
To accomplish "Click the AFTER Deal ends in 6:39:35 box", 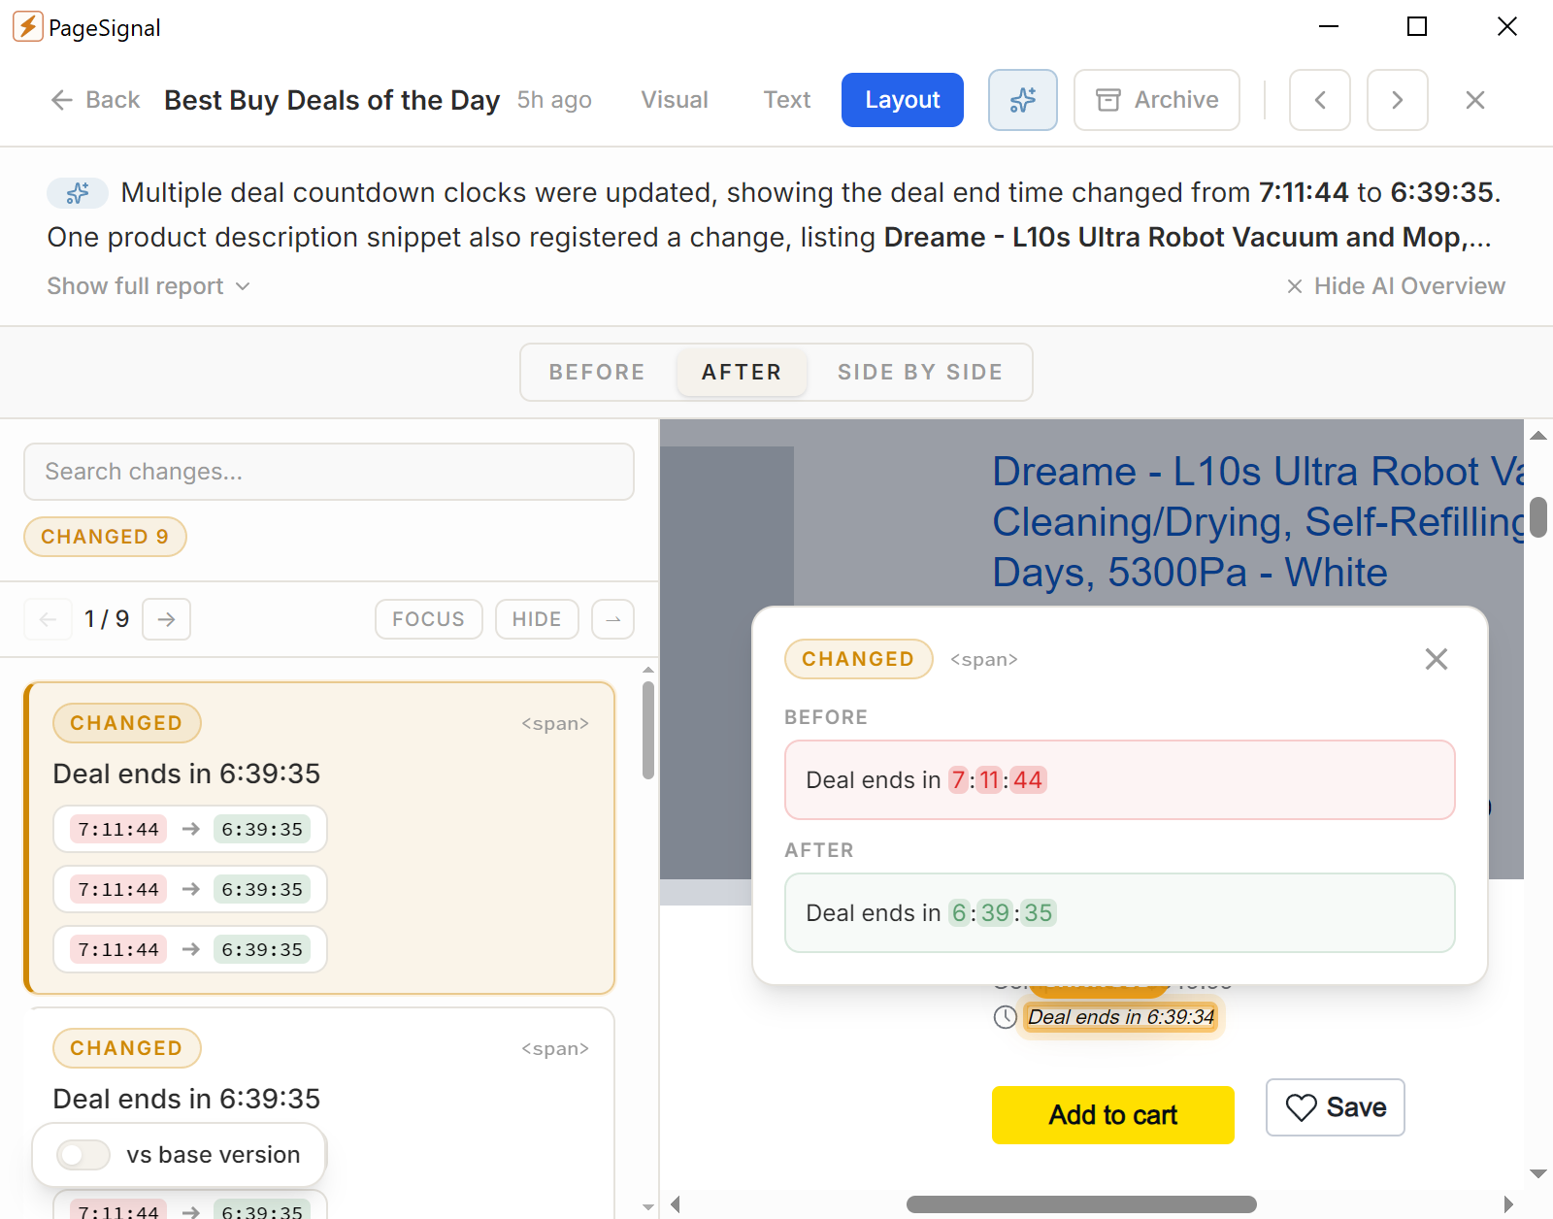I will click(x=1120, y=913).
